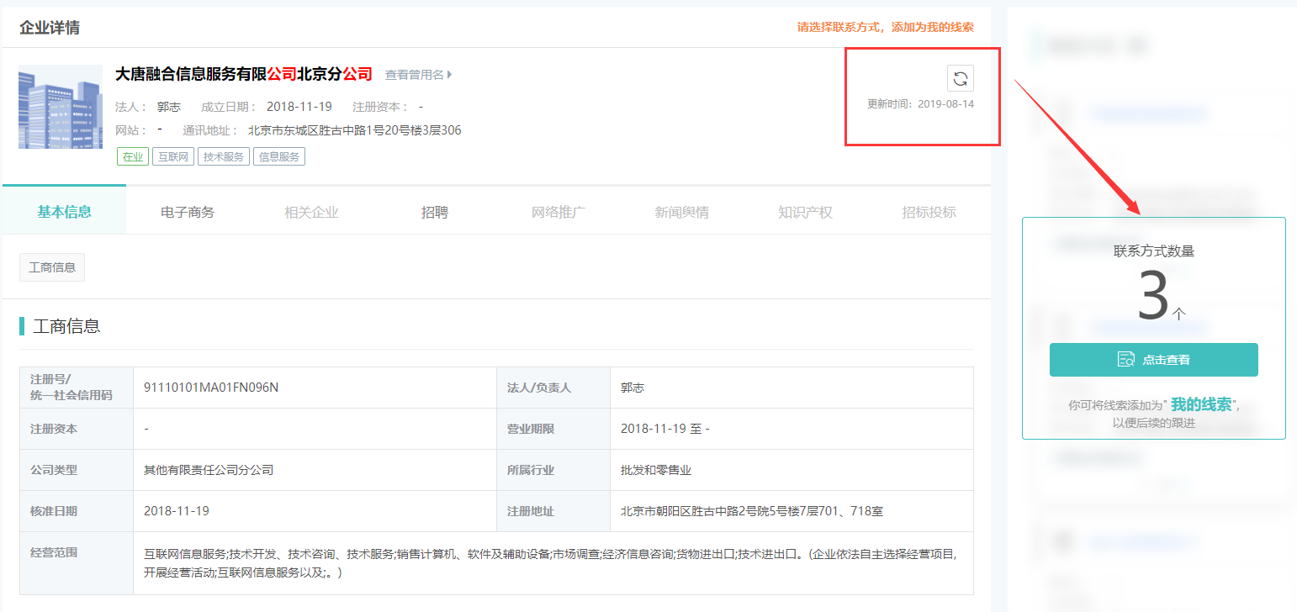Click the 通讯地址 address in header
This screenshot has height=612, width=1297.
(354, 130)
